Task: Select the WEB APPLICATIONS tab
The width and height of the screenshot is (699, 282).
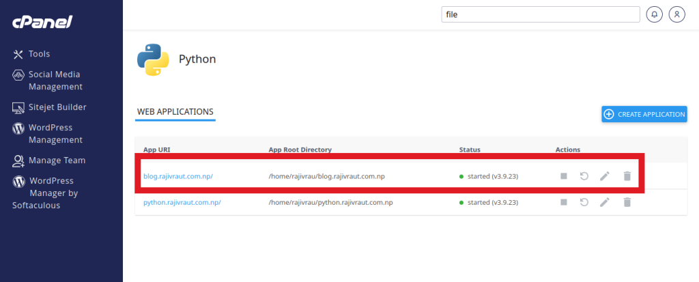Action: point(175,112)
